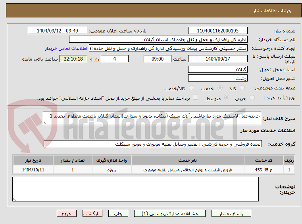
Task: Click the شهر محل تحویل field رشت
Action: (x=217, y=78)
